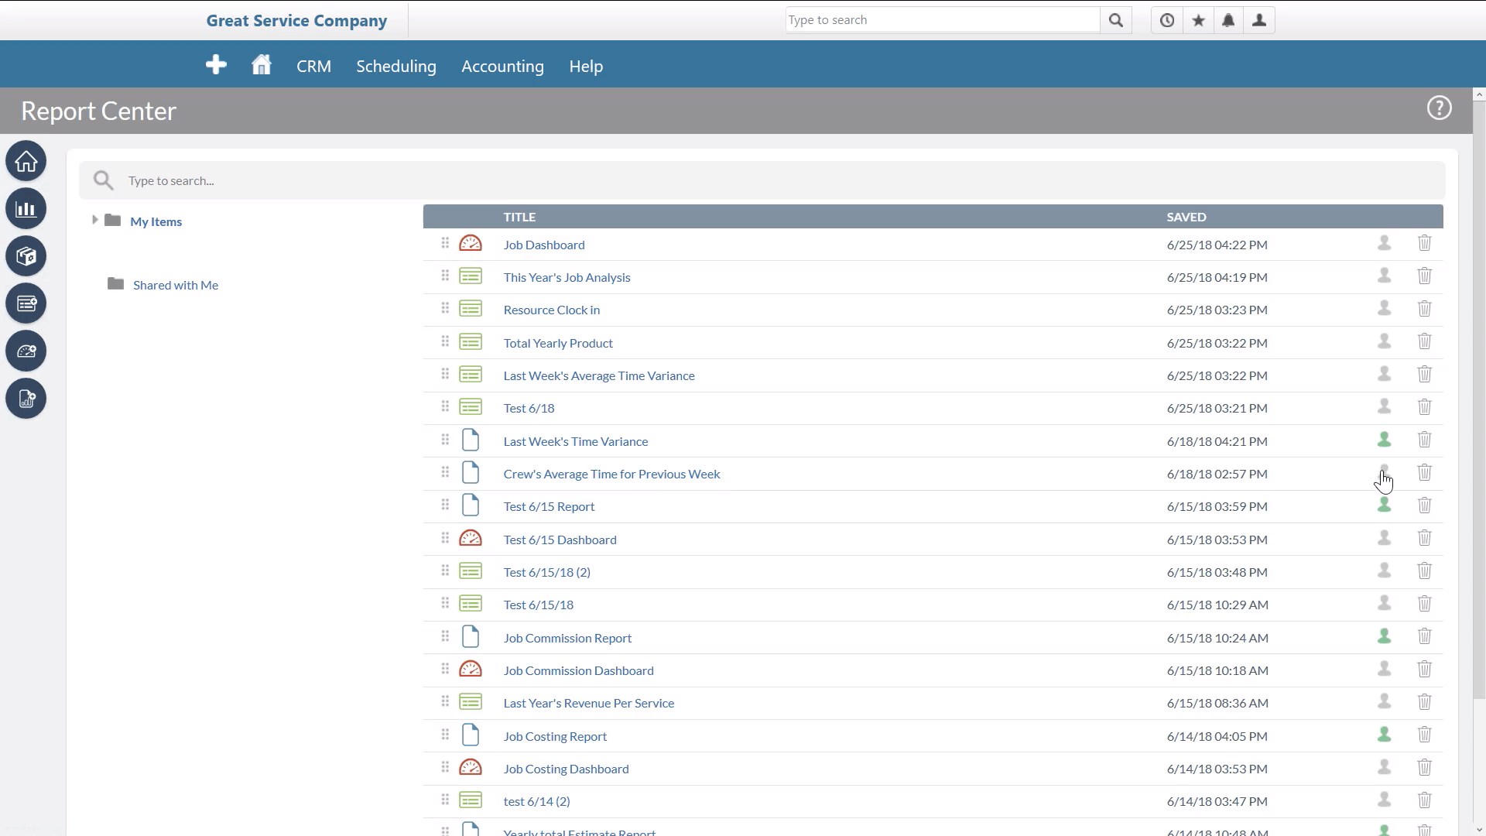Toggle sharing on Last Year's Revenue Per Service
1486x836 pixels.
tap(1385, 701)
